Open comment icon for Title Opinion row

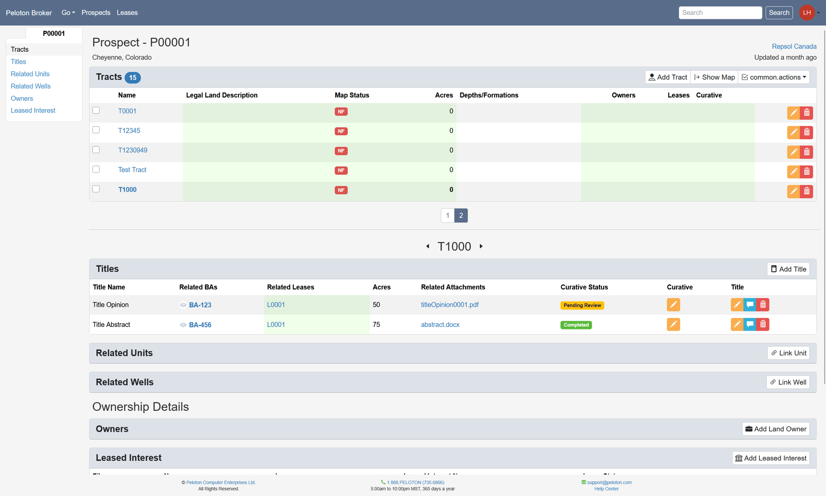click(750, 305)
